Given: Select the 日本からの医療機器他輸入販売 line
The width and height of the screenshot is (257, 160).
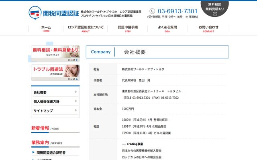Looking at the screenshot, I should coord(142,150).
